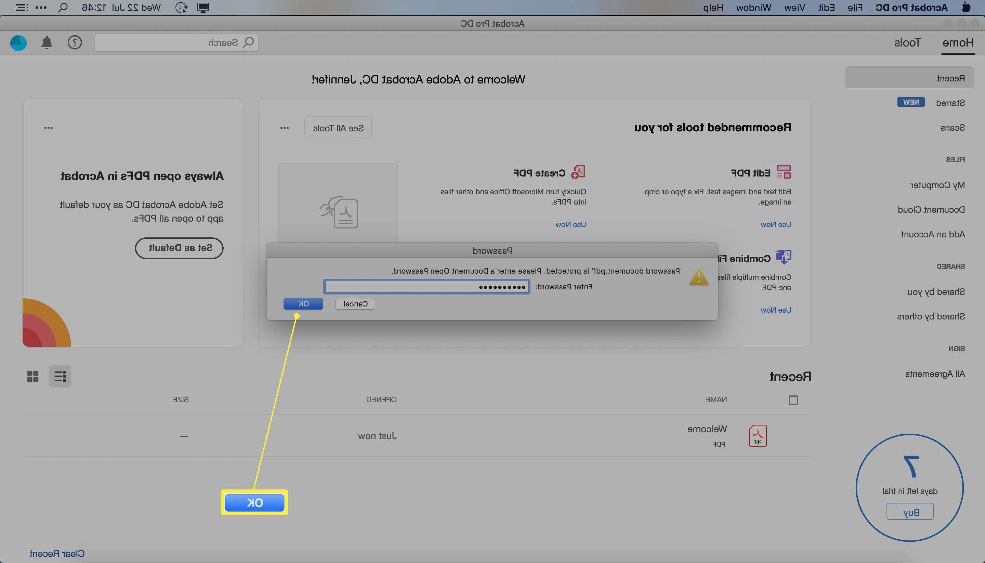This screenshot has height=563, width=985.
Task: Open the Acrobat Pro DC application menu
Action: [911, 8]
